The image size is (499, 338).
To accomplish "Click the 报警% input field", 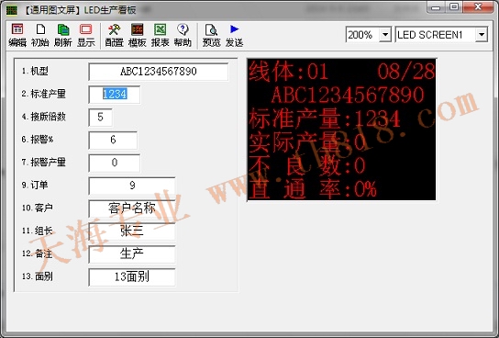I will click(113, 140).
